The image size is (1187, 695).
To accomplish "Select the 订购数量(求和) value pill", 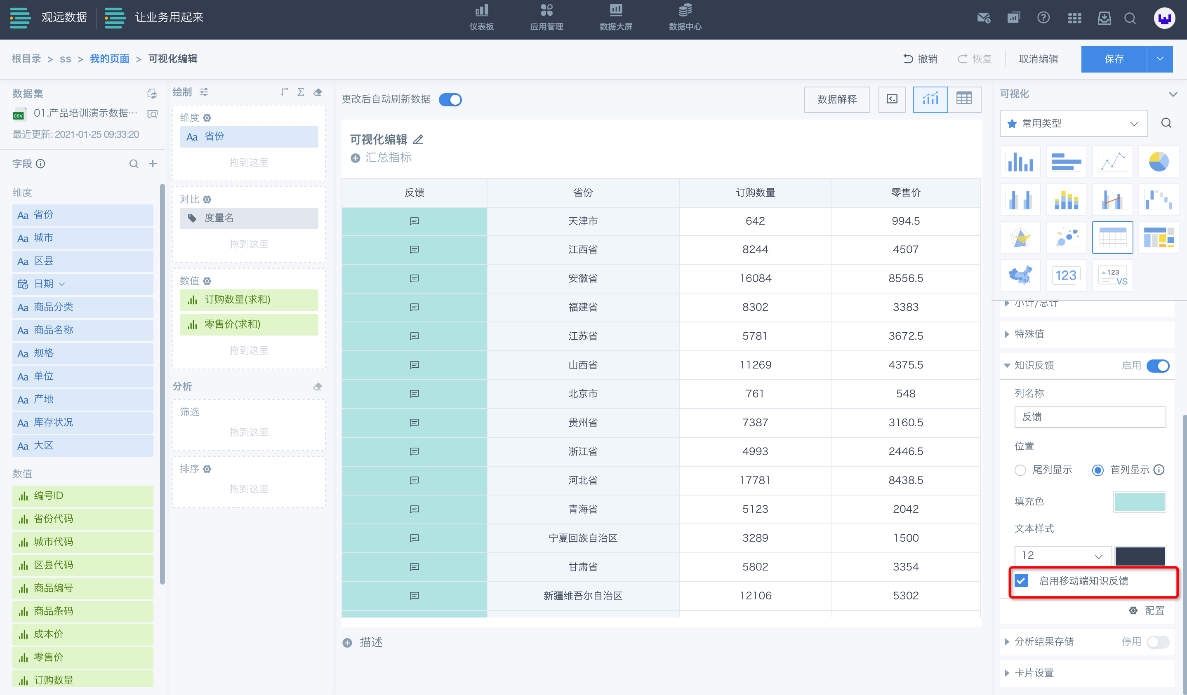I will (249, 299).
